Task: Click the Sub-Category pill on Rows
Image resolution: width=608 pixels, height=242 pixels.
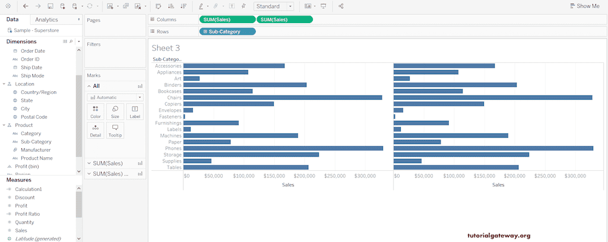Action: click(x=227, y=31)
